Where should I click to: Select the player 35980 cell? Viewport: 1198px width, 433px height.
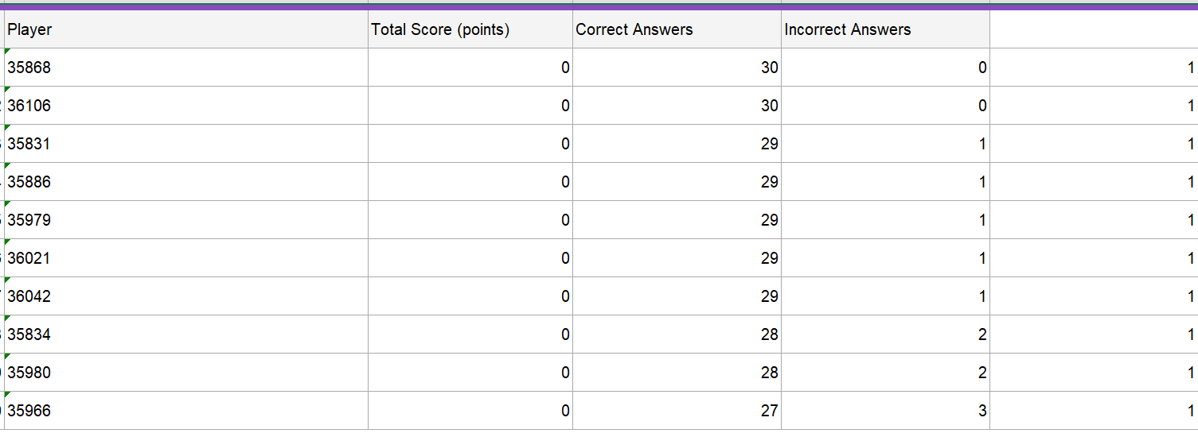185,373
